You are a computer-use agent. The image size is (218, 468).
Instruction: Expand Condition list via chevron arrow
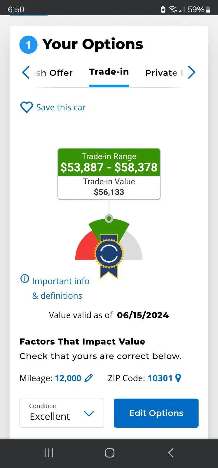coord(89,413)
